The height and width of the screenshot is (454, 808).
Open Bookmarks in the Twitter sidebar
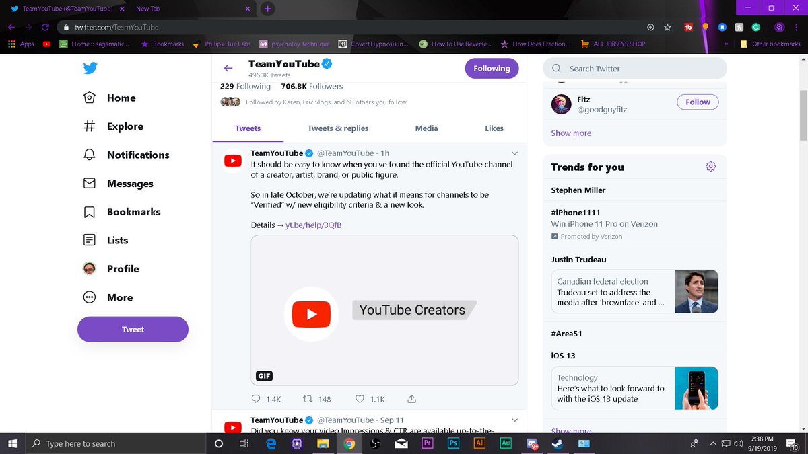coord(121,211)
